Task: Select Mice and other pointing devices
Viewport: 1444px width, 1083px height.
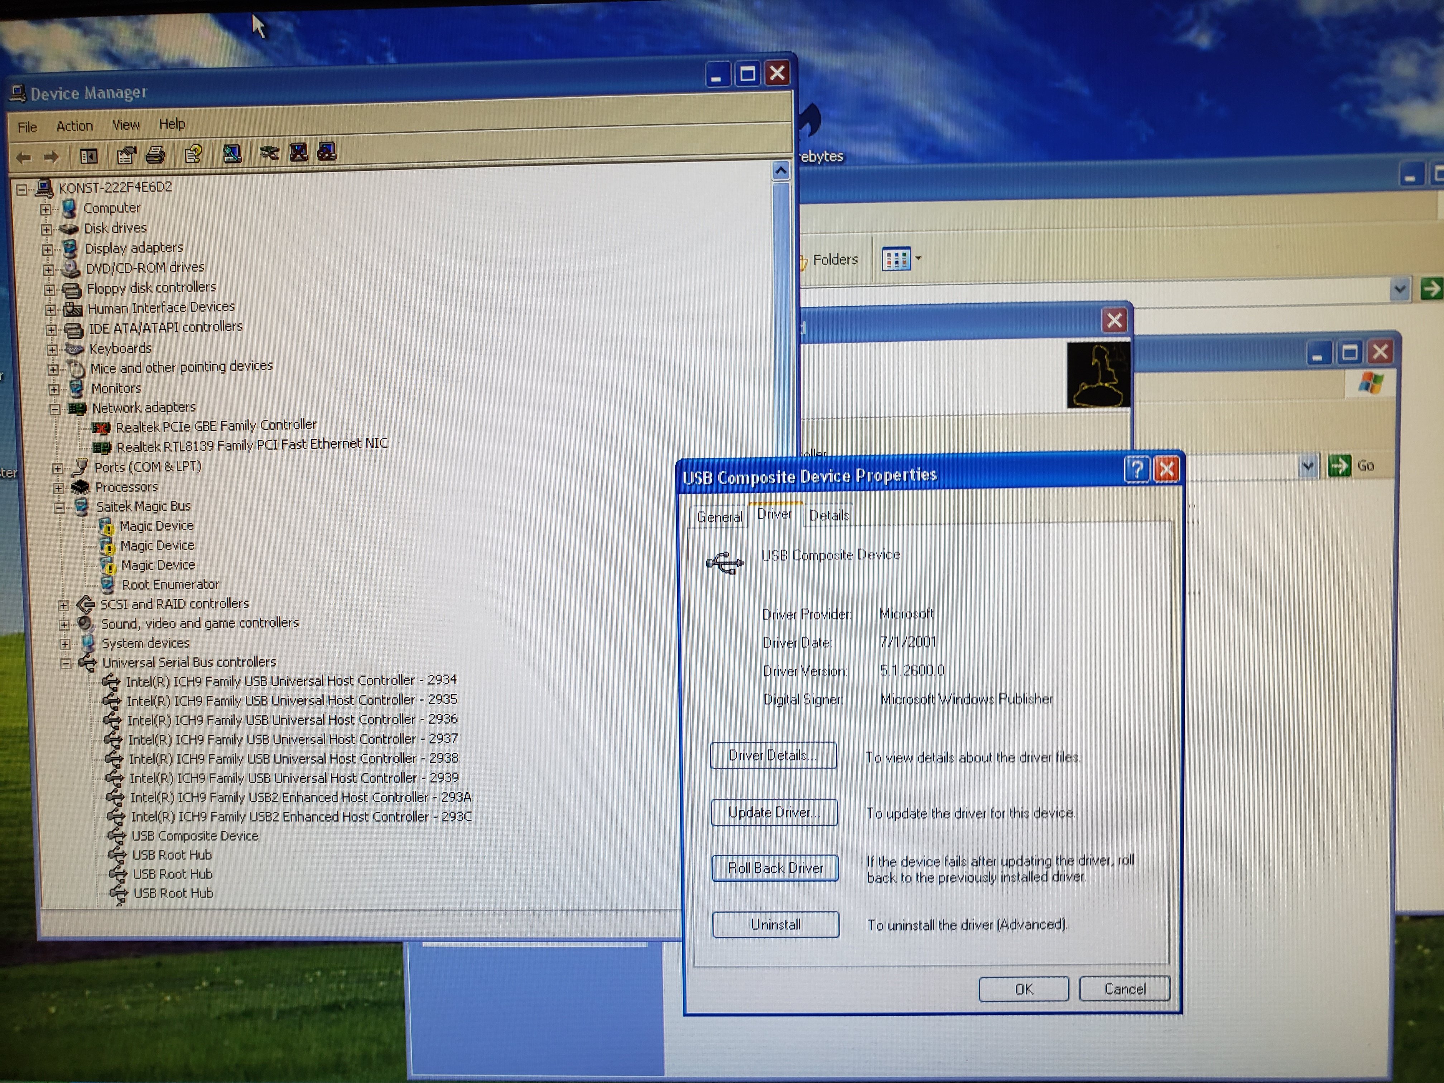Action: 182,367
